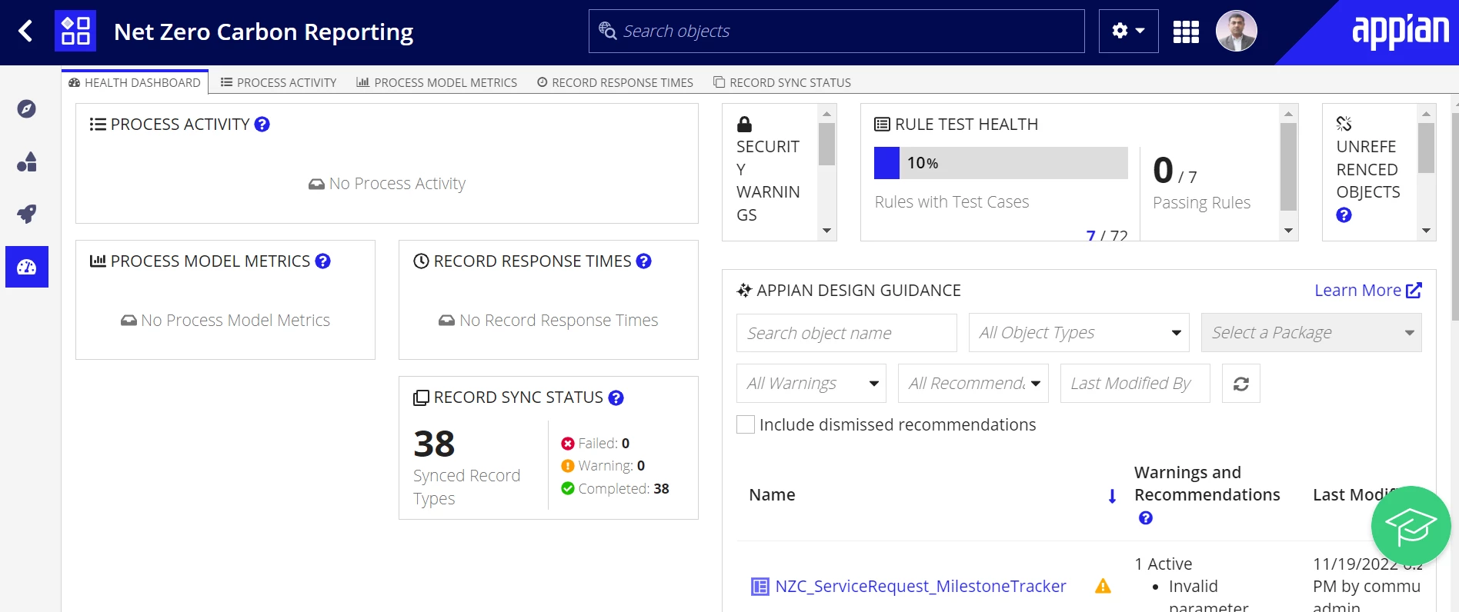Click the Passing Rules label
The width and height of the screenshot is (1459, 612).
click(1201, 203)
